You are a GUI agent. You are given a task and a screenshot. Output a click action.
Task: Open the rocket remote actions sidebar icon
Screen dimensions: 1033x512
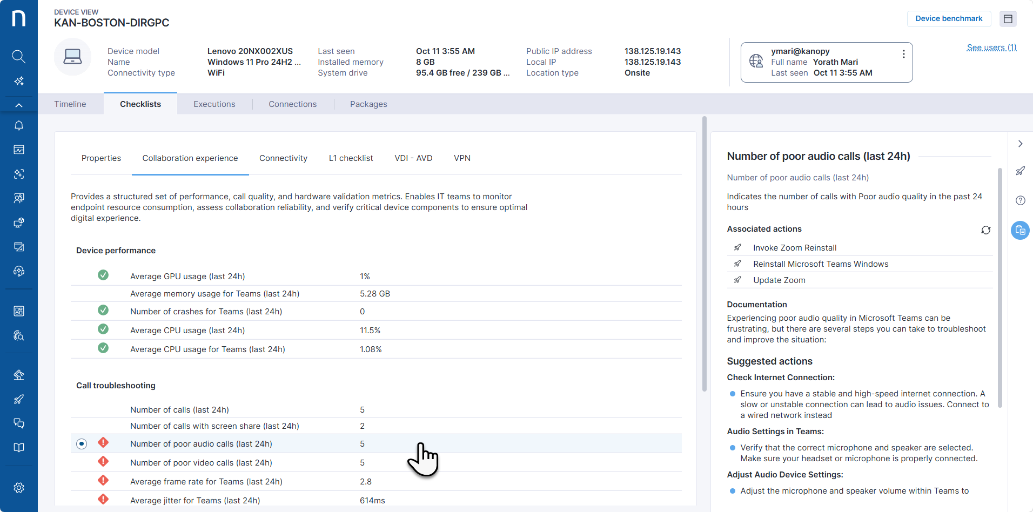point(19,399)
